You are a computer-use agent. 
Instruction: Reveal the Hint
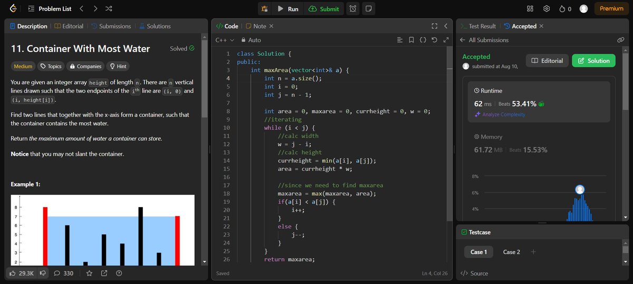tap(118, 66)
